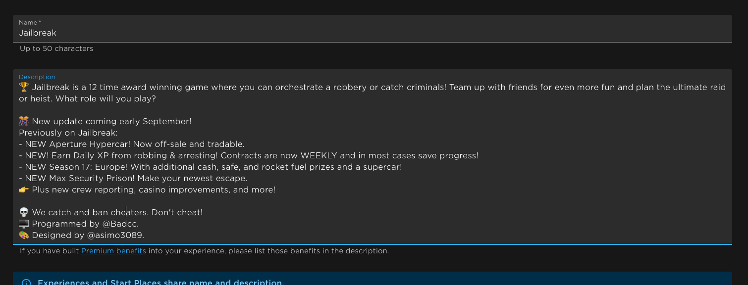Click the Experiences and Start Places banner

[160, 282]
